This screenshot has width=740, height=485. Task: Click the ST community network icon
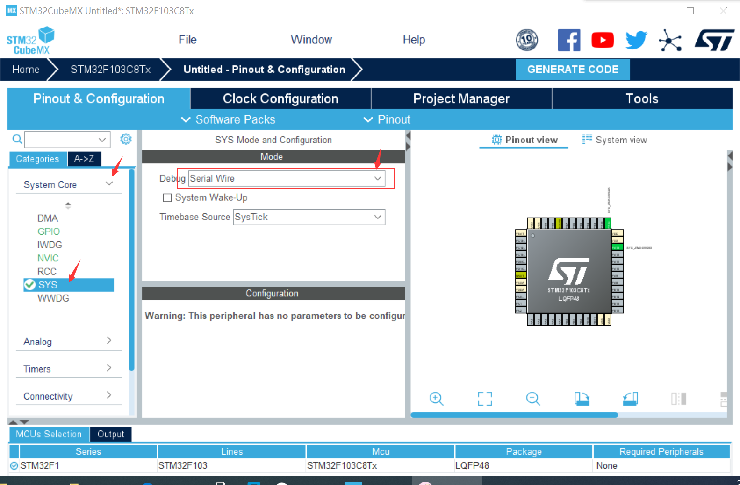[670, 41]
